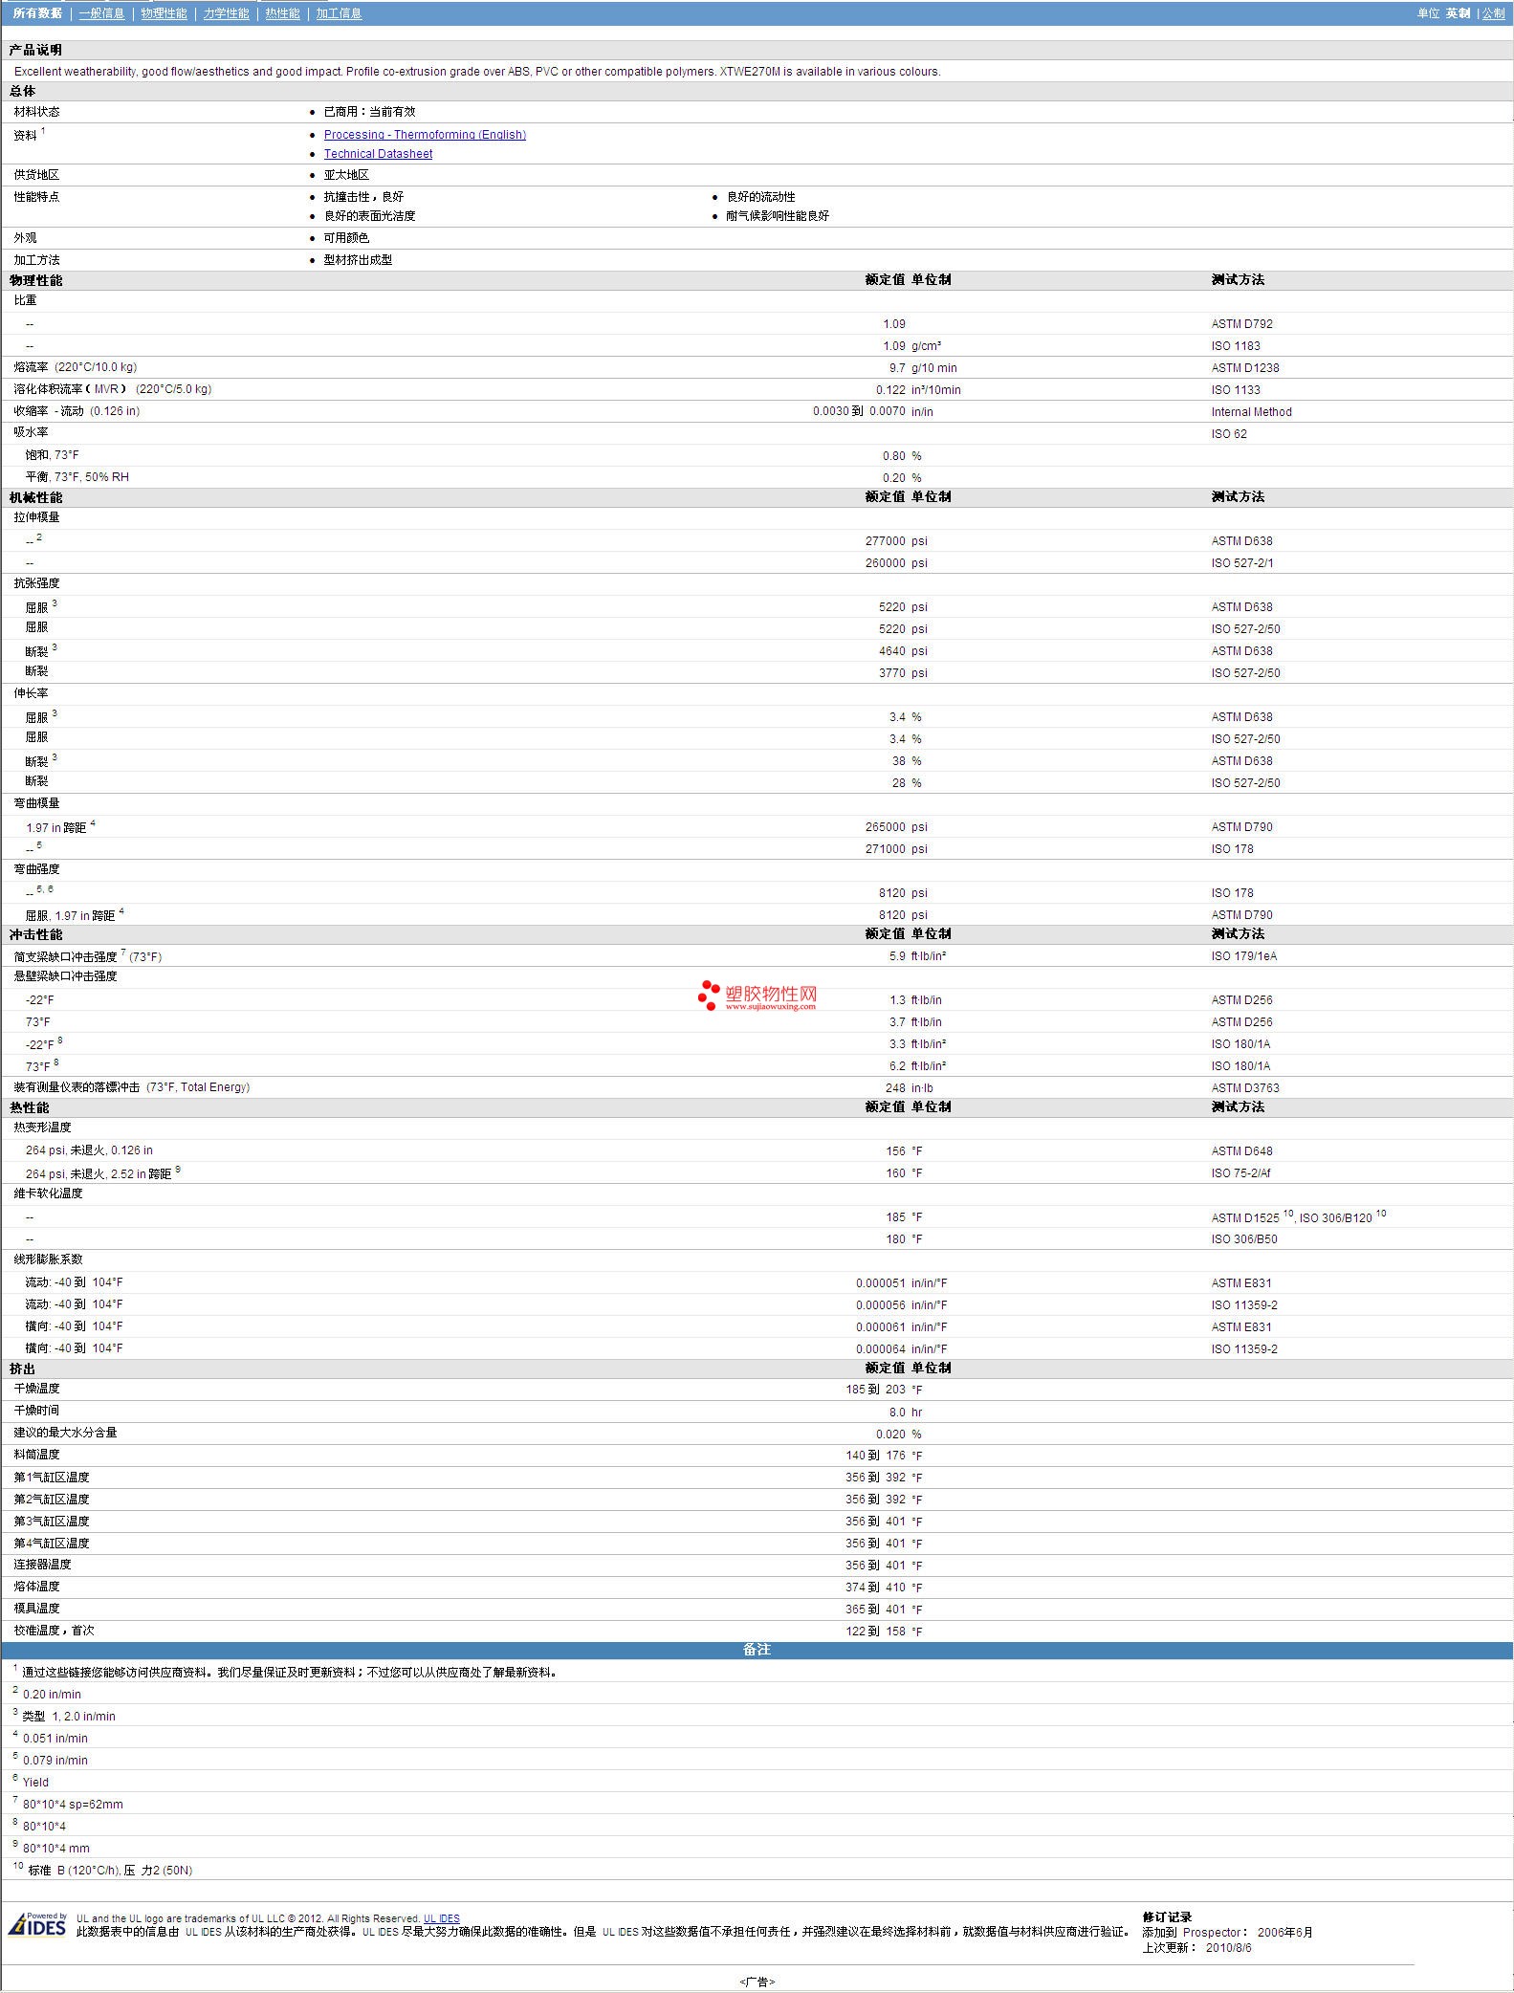This screenshot has height=1993, width=1514.
Task: Open Processing - Thermoforming (English) link
Action: pos(425,135)
